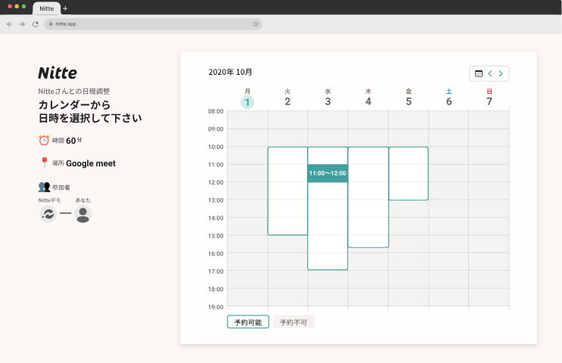Bookmark page with star icon
The image size is (562, 363).
[256, 24]
